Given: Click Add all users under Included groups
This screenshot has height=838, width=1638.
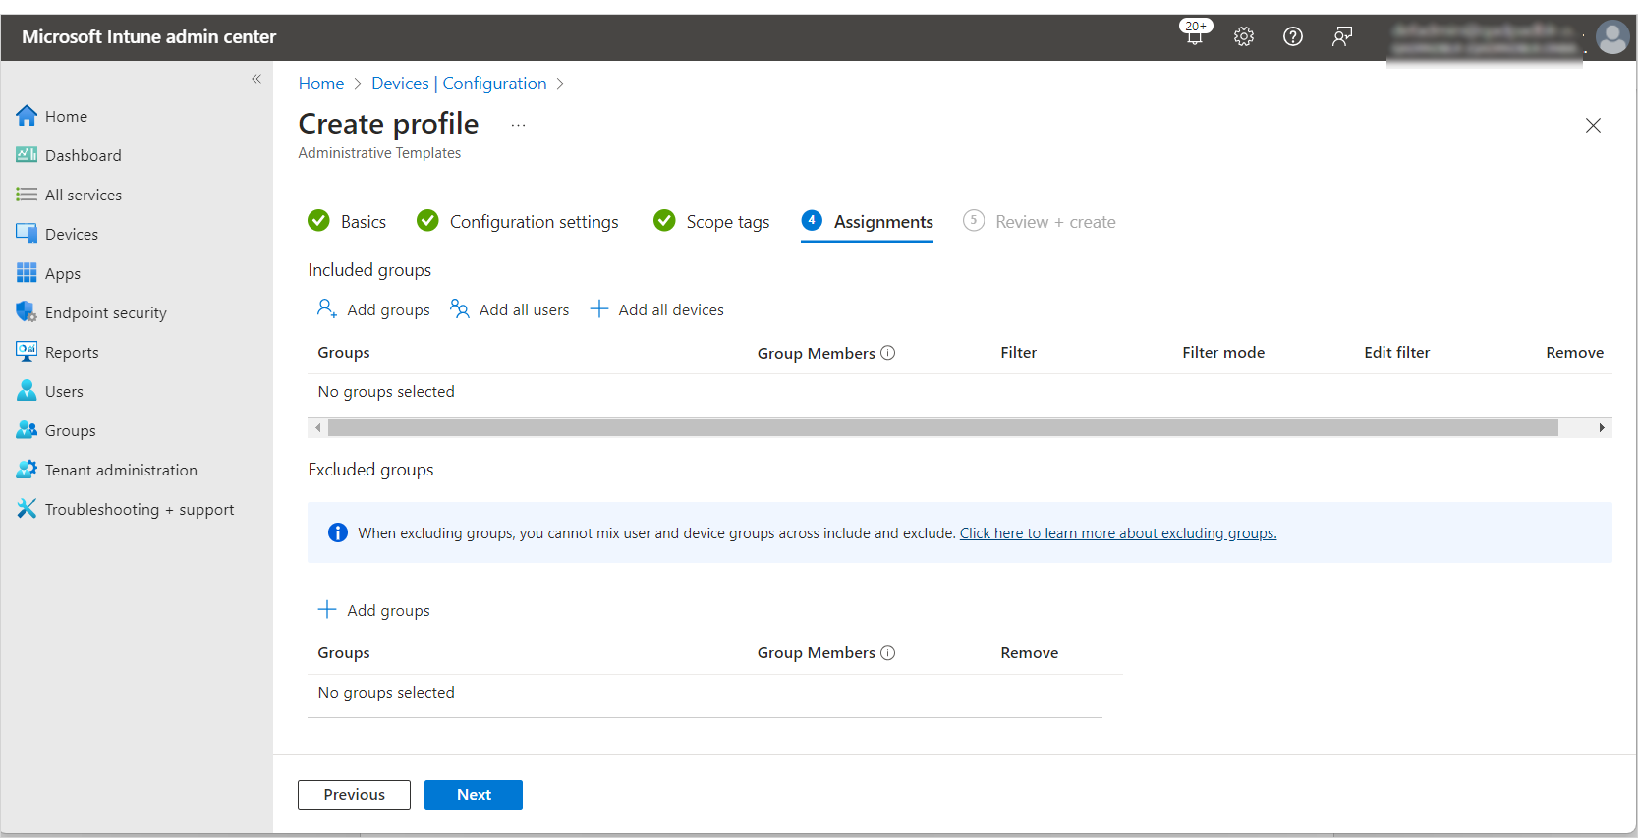Looking at the screenshot, I should click(x=510, y=309).
